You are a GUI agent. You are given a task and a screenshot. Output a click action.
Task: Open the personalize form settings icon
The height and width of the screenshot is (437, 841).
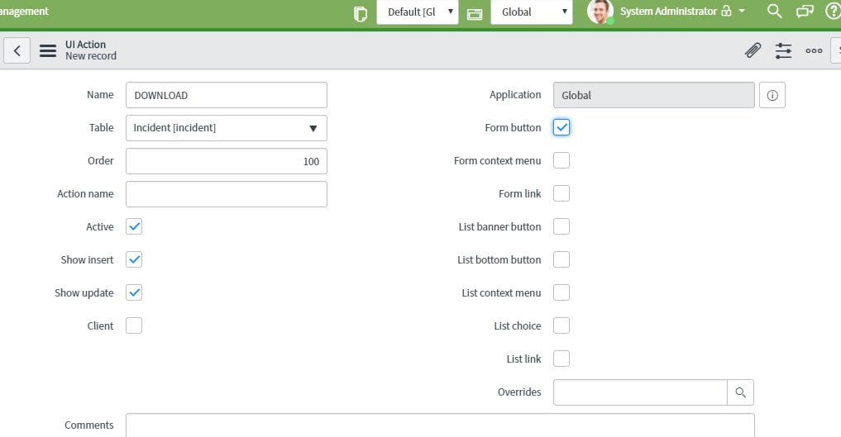(783, 51)
